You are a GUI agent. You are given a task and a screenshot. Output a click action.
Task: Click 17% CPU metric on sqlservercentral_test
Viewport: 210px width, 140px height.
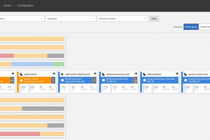115,88
